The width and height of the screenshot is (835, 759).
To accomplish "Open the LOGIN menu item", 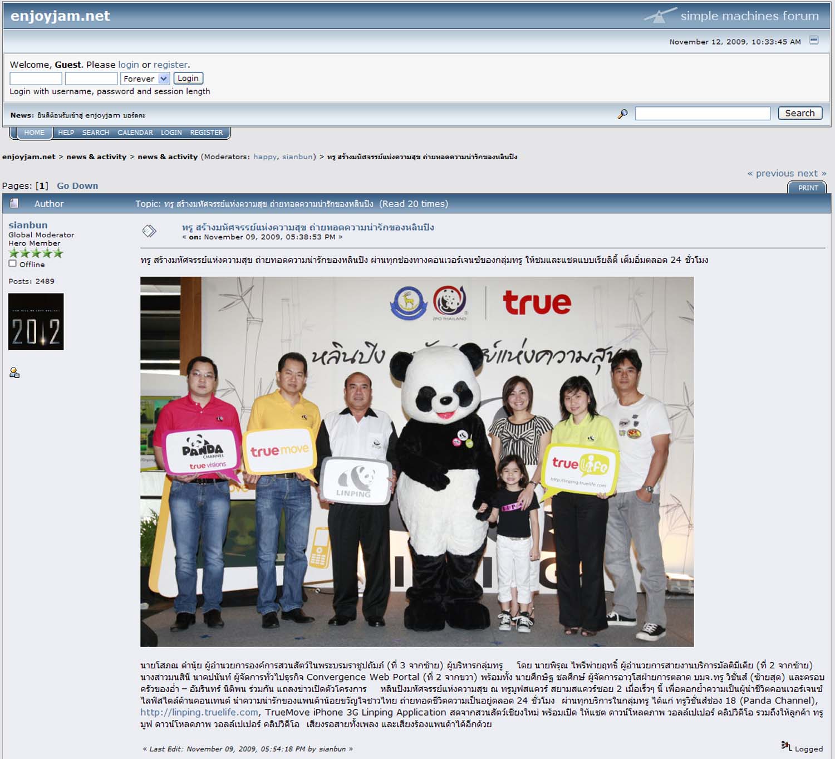I will (x=171, y=133).
